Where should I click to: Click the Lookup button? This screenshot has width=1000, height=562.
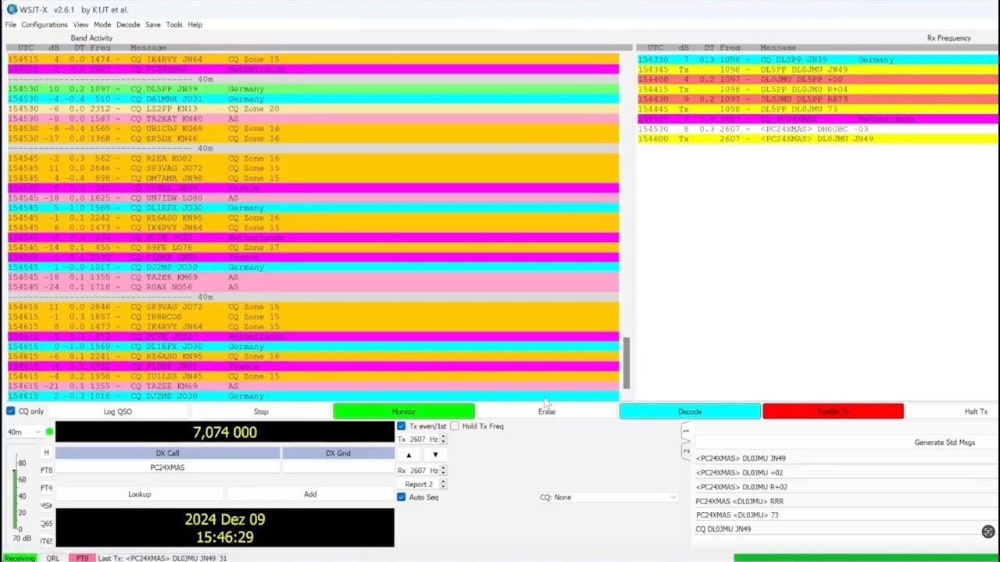140,494
